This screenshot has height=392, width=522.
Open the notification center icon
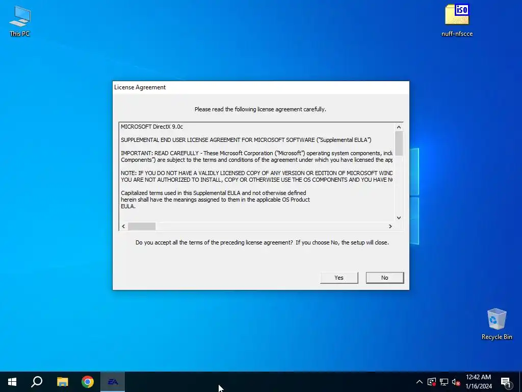click(506, 382)
